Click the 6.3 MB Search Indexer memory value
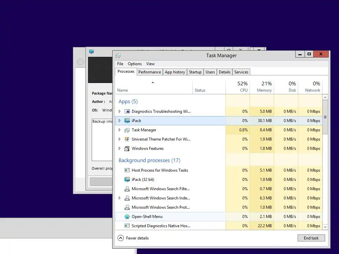 (x=266, y=198)
